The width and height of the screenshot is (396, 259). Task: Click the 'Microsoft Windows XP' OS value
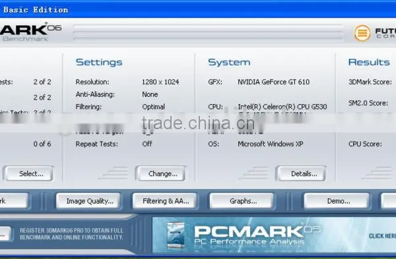pyautogui.click(x=270, y=144)
